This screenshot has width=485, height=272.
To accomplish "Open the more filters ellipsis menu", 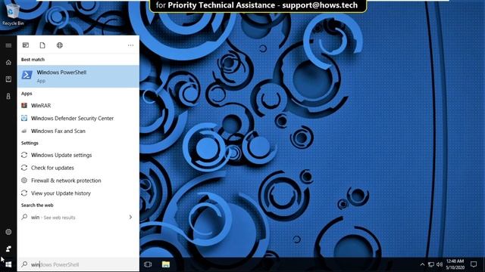I will 130,45.
